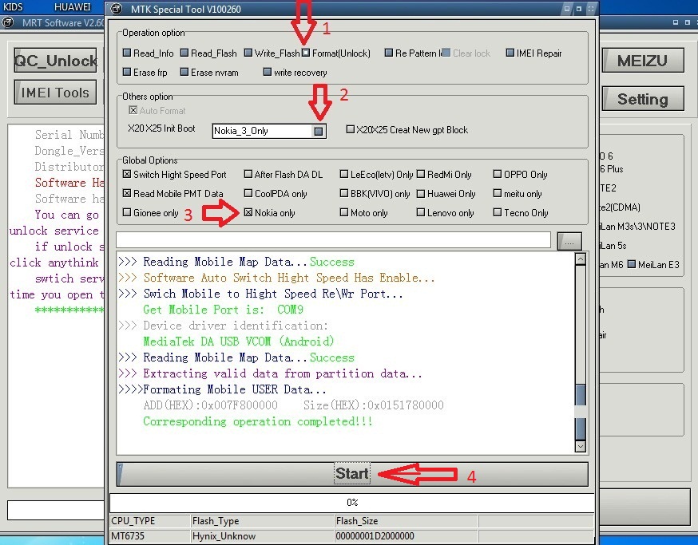Enable Huawei Only checkbox
The image size is (698, 545).
click(421, 194)
